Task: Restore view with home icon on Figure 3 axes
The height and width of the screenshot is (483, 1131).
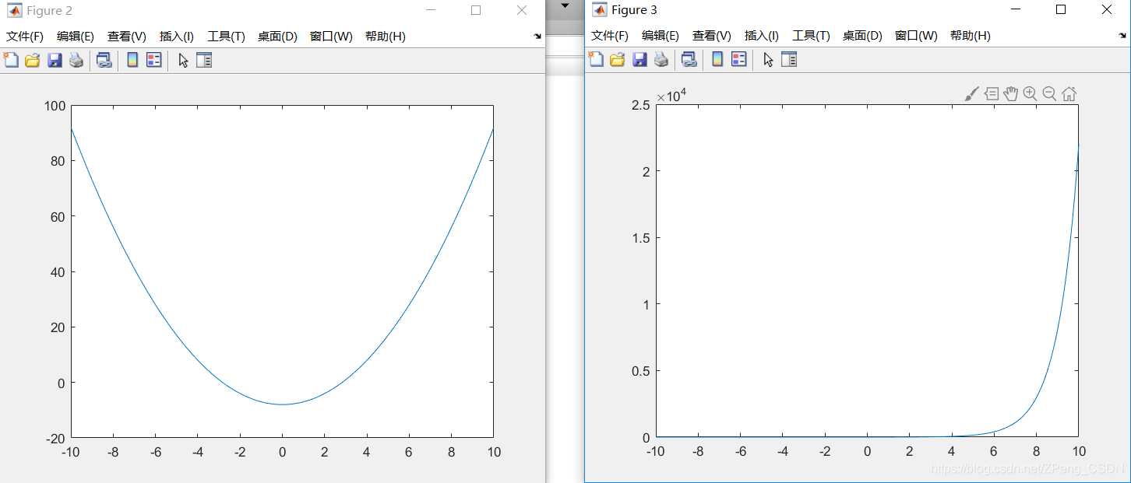Action: 1069,94
